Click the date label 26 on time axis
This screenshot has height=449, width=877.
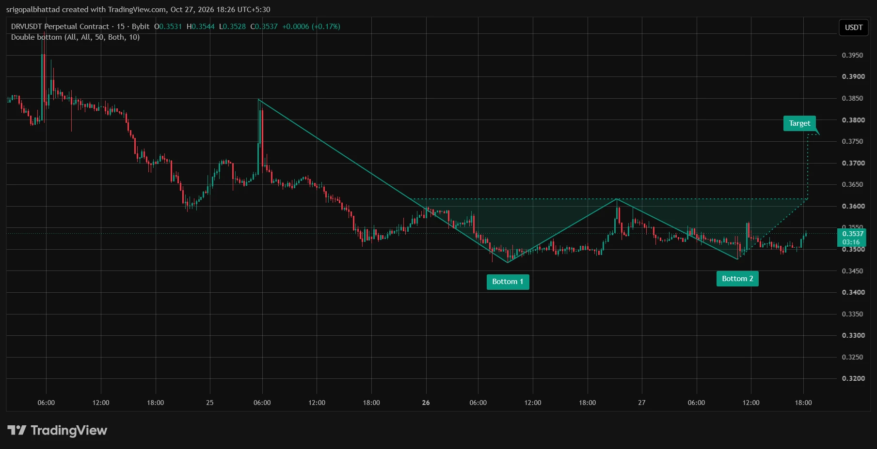(426, 403)
